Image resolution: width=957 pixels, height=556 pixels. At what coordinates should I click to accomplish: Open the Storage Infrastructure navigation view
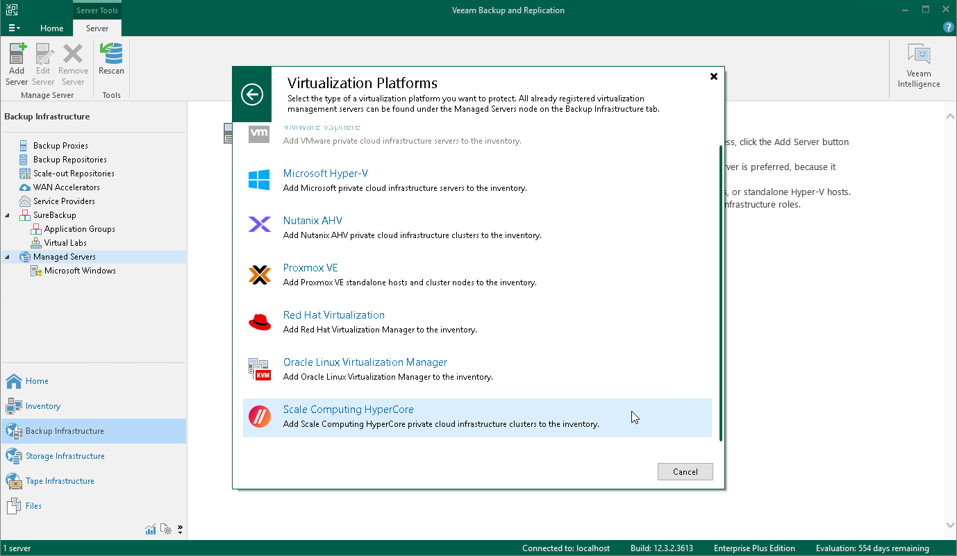click(93, 456)
